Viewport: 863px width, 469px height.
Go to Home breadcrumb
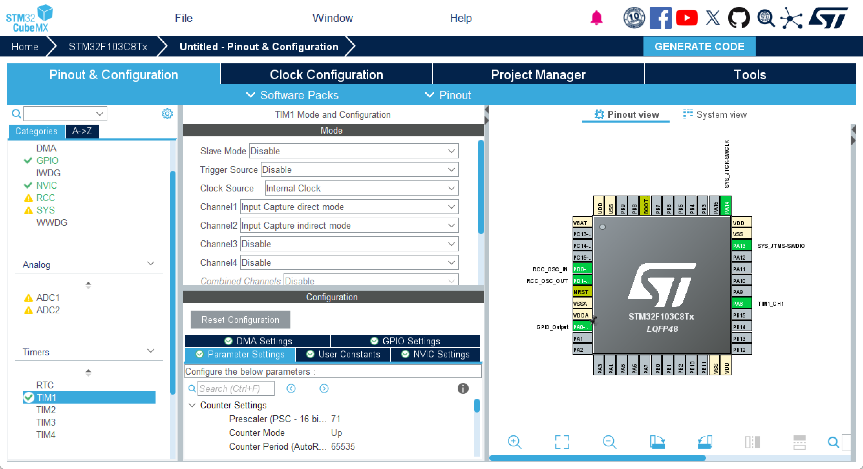(25, 46)
